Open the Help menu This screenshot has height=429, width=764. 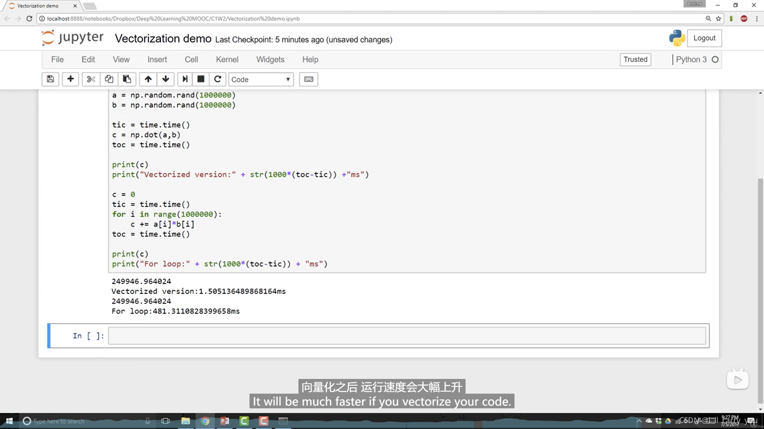(x=310, y=59)
